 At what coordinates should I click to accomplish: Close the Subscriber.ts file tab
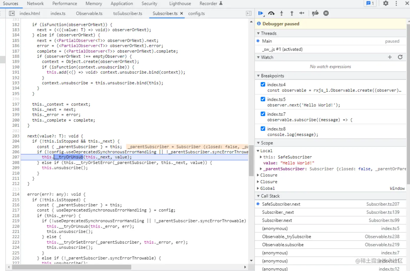182,14
